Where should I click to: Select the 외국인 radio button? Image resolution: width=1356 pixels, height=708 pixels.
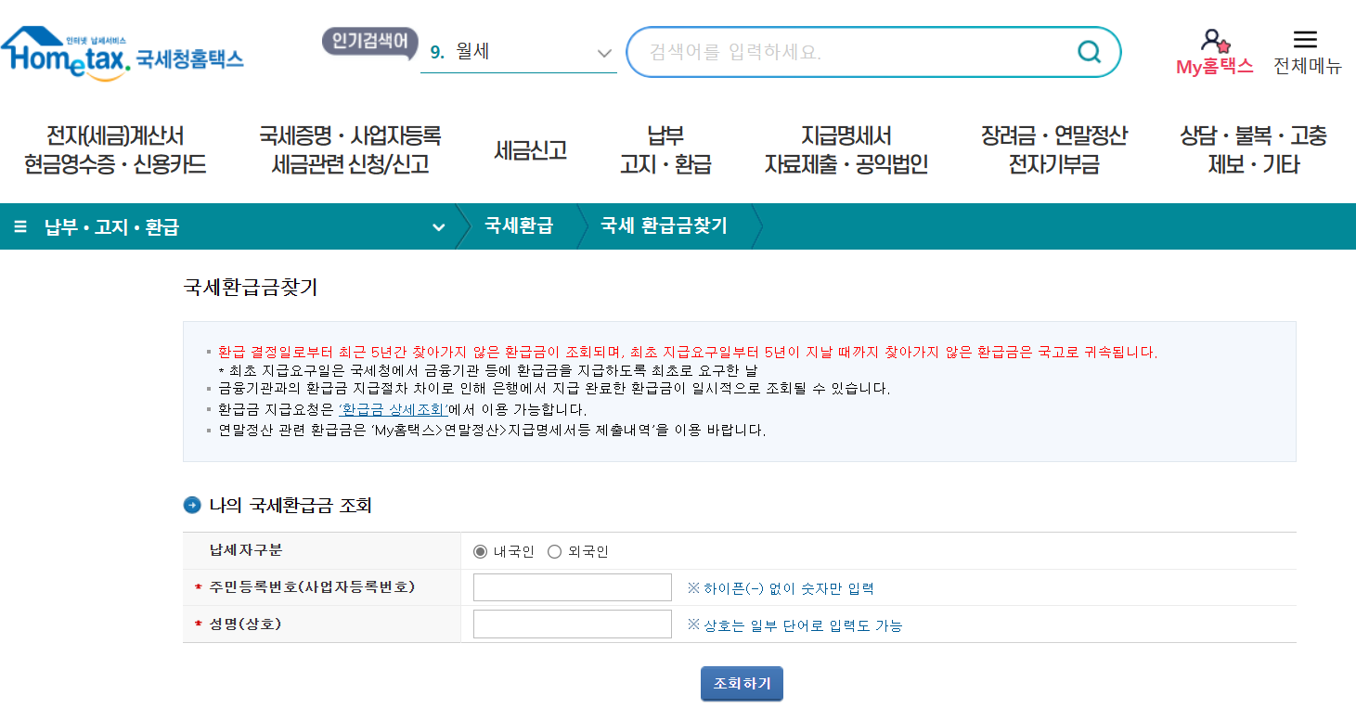coord(553,550)
